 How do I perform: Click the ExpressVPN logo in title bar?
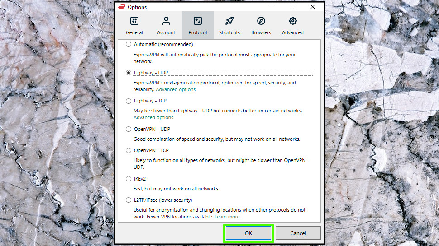[x=122, y=7]
